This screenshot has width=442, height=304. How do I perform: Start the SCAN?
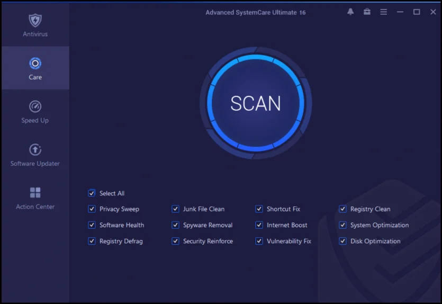tap(256, 103)
